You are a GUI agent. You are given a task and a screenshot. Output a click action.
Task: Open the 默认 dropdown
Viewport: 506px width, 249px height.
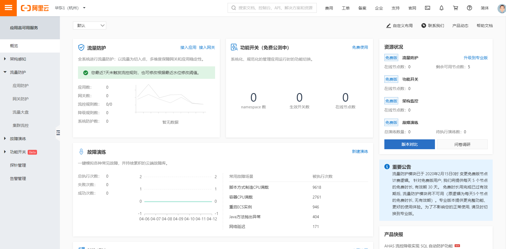[89, 25]
